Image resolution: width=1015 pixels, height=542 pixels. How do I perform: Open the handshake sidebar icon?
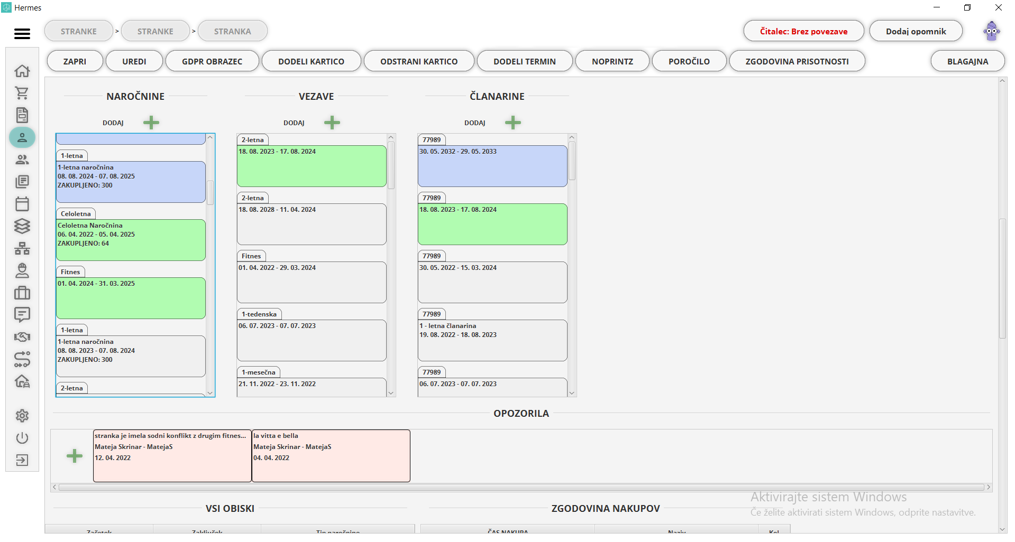click(22, 337)
